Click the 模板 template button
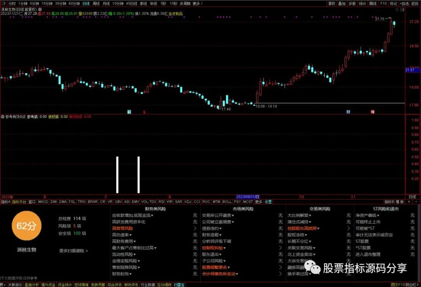The image size is (421, 287). point(400,202)
